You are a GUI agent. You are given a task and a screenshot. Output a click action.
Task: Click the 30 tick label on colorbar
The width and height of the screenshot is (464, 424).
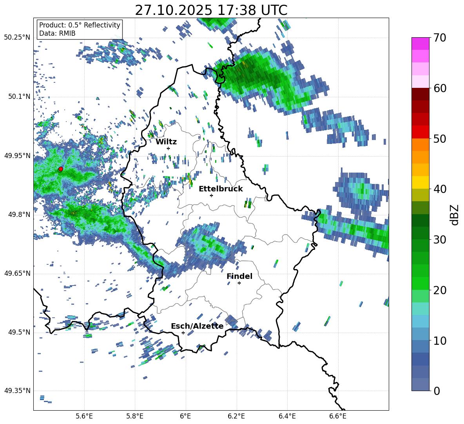(439, 240)
